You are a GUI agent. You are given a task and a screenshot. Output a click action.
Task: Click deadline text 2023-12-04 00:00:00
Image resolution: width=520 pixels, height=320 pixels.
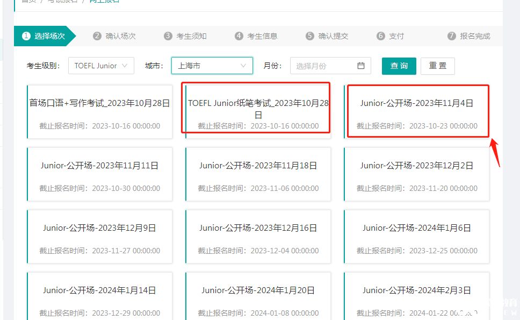pyautogui.click(x=285, y=251)
